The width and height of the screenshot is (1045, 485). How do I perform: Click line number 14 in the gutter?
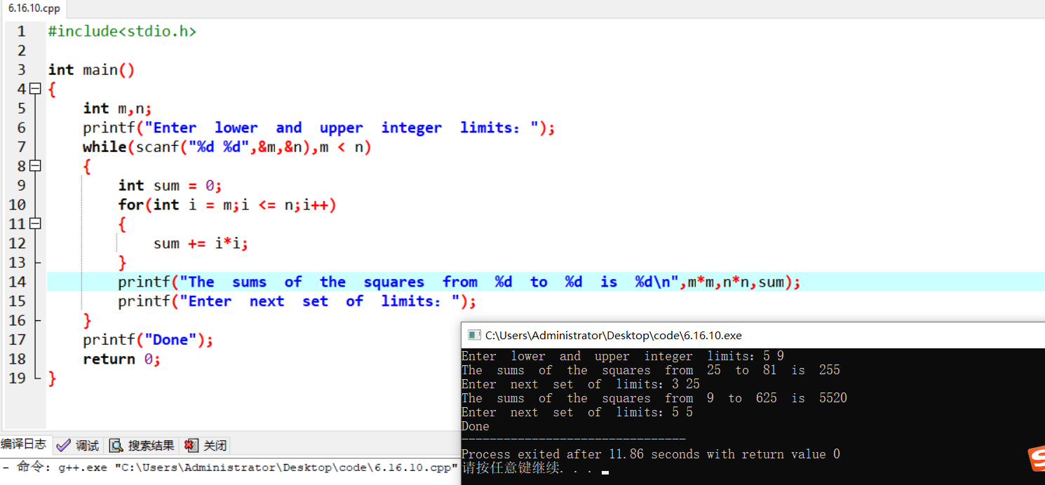point(17,282)
